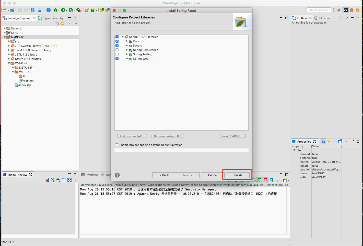Click the 100% actual size icon

pyautogui.click(x=64, y=180)
